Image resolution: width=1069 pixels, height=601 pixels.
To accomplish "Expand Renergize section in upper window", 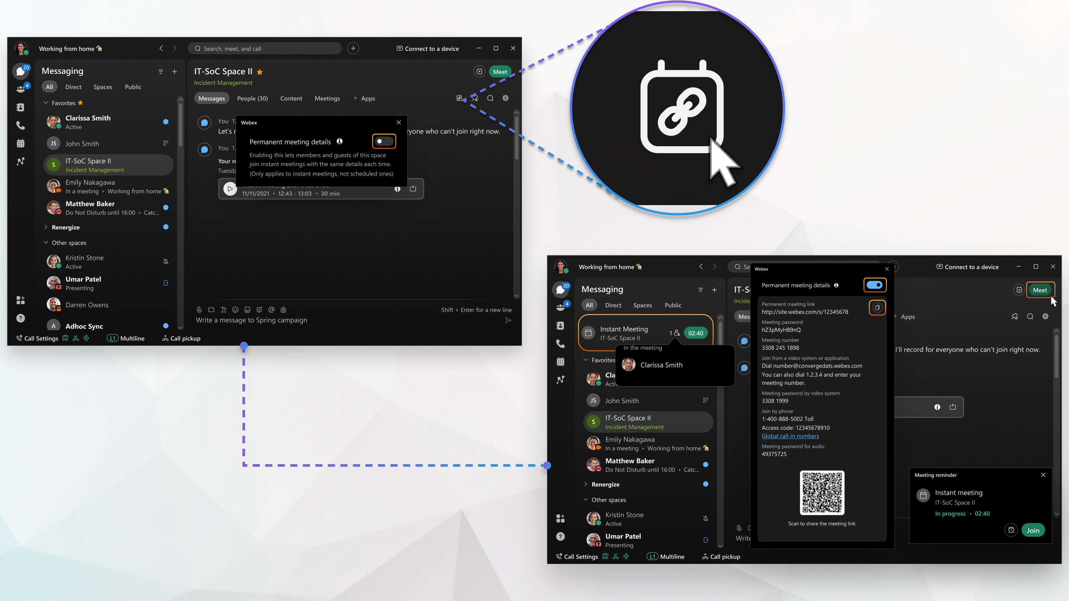I will (x=46, y=227).
